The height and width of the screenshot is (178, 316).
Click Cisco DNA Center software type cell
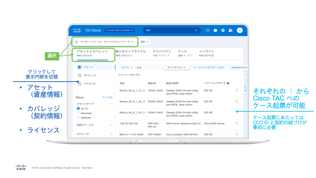(x=214, y=123)
